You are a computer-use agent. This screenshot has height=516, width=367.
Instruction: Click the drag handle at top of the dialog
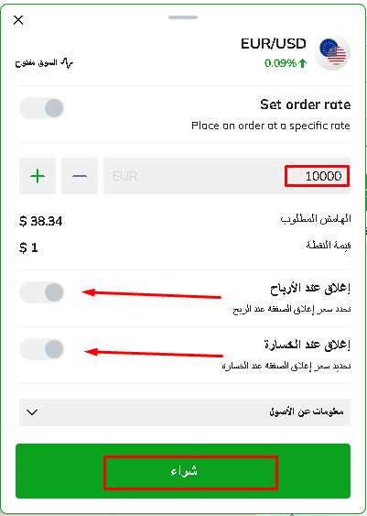183,17
